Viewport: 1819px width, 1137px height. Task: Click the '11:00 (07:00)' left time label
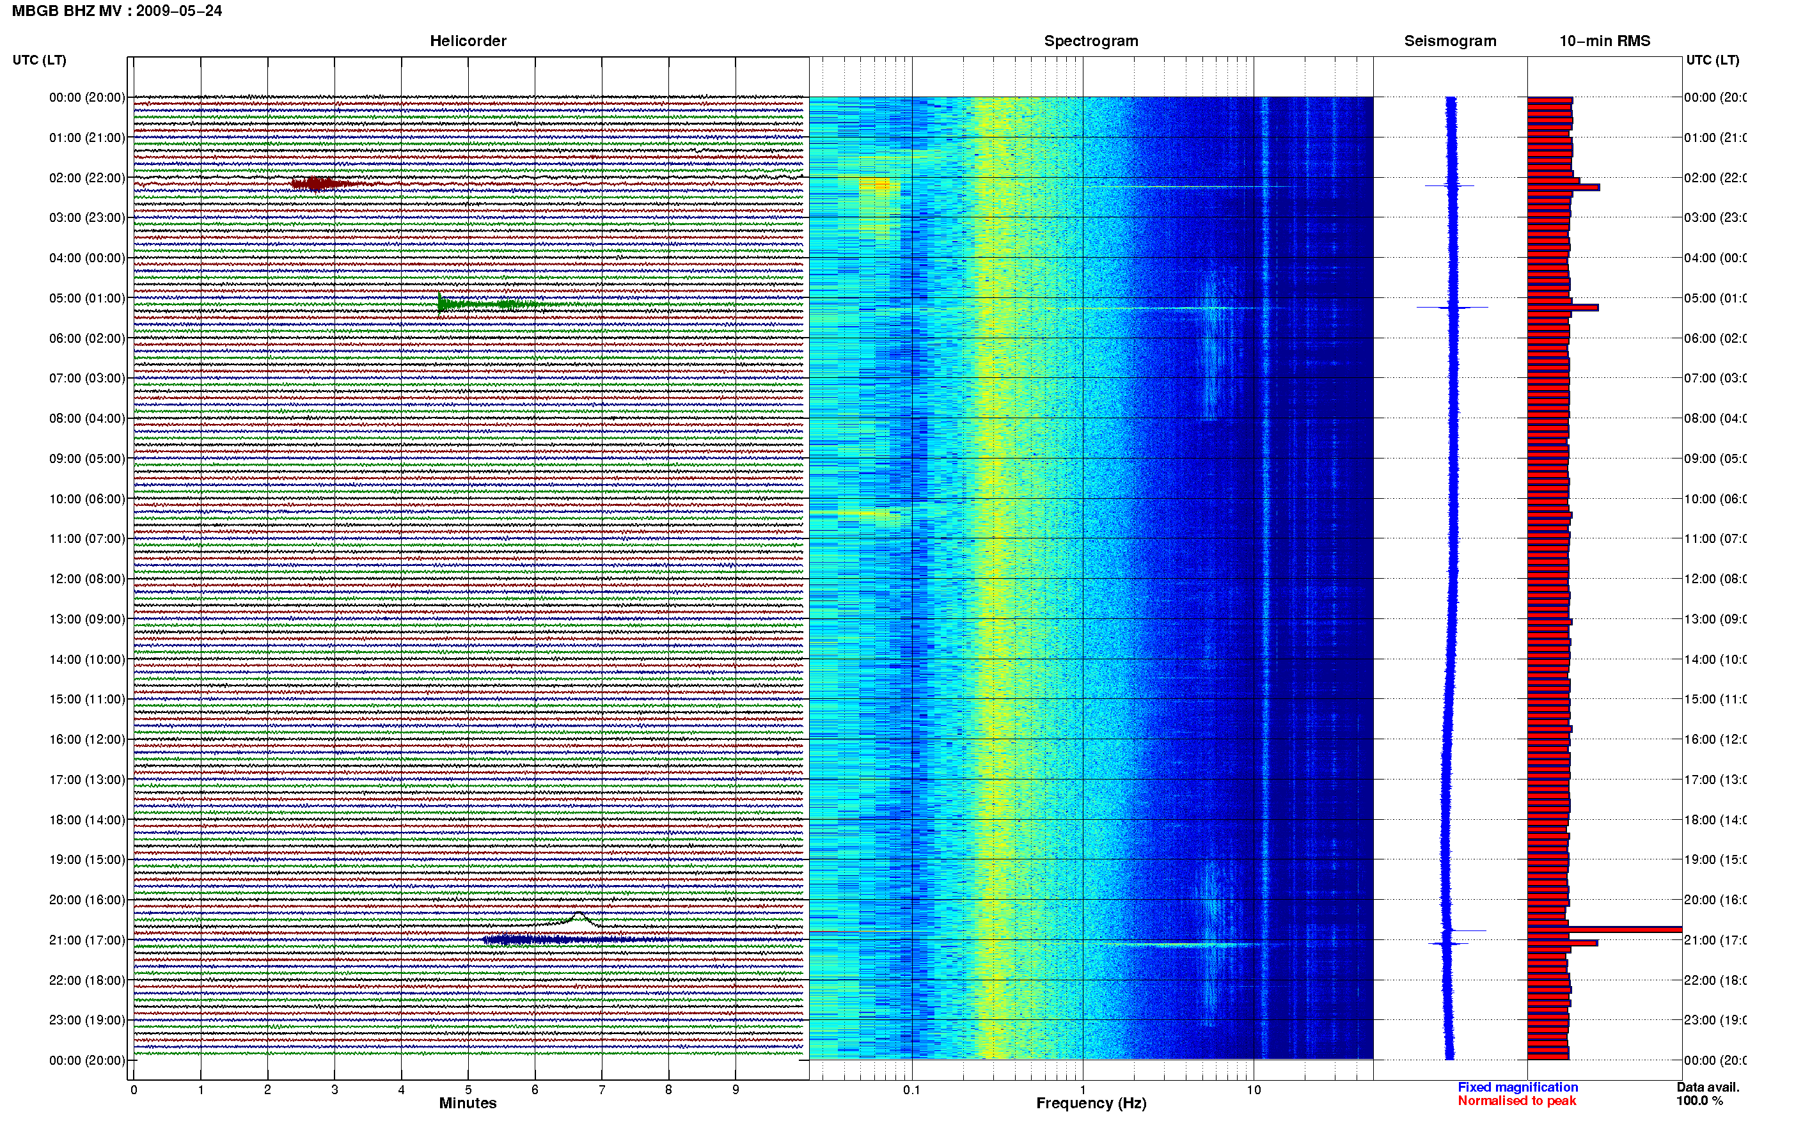(87, 538)
